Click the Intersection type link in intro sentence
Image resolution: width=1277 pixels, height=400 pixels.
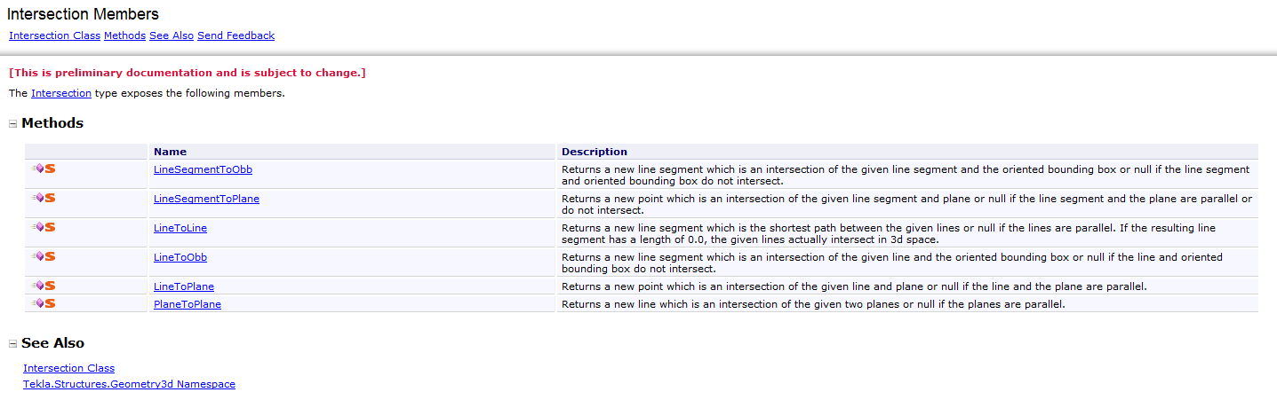61,93
